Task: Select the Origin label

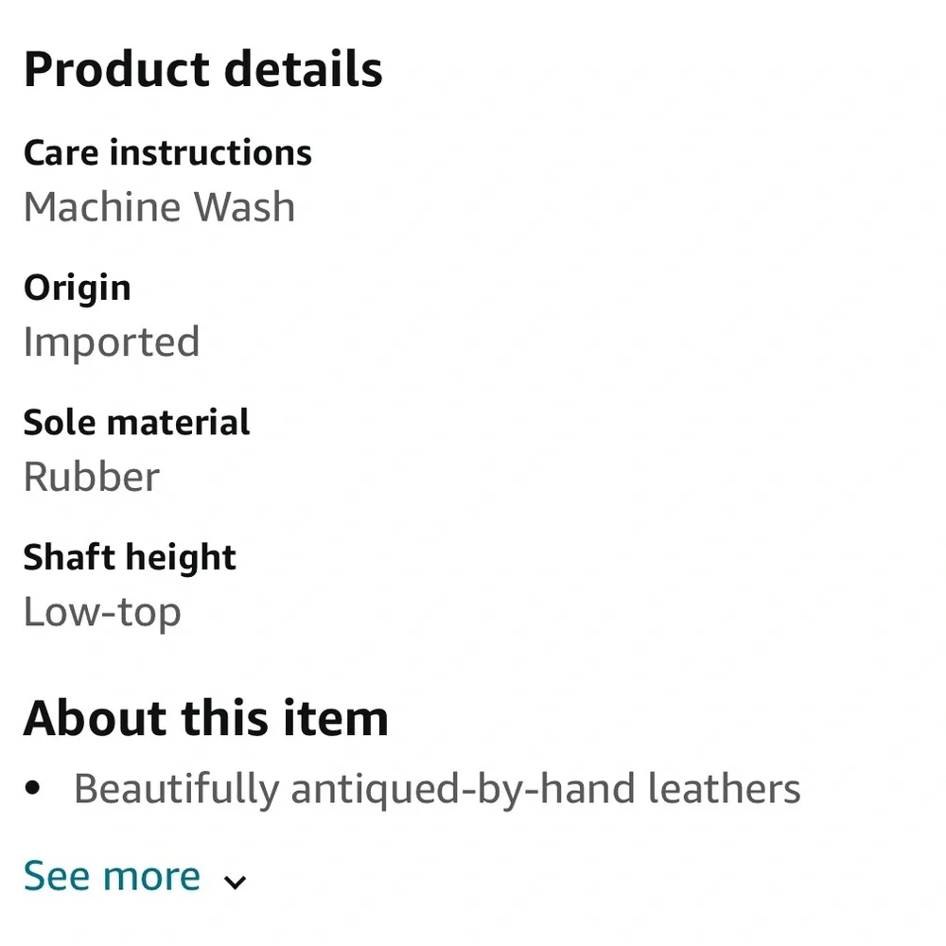Action: tap(77, 288)
